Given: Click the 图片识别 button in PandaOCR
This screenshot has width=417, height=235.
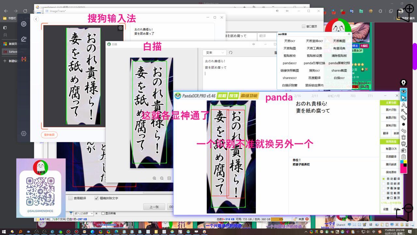Looking at the screenshot, I should 391,110.
